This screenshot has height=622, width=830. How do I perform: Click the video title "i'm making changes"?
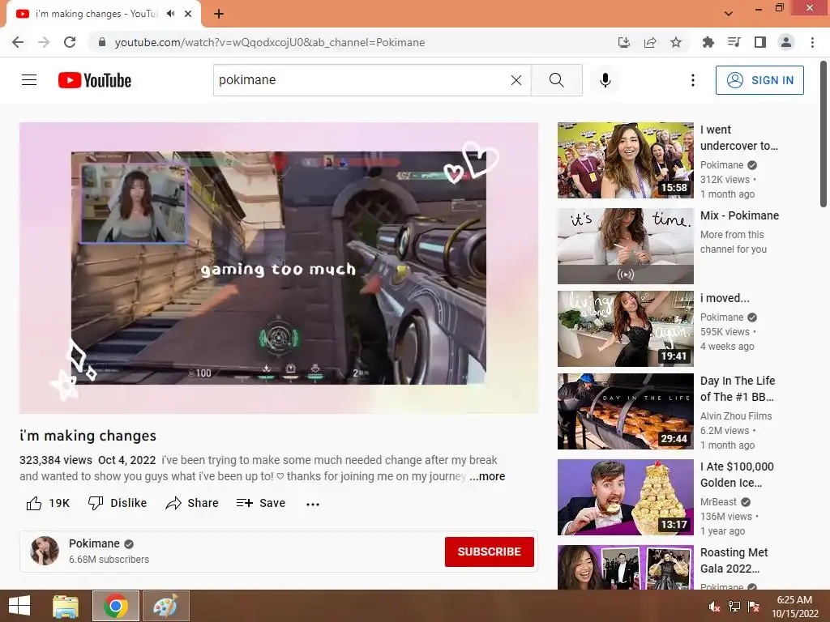(x=88, y=436)
